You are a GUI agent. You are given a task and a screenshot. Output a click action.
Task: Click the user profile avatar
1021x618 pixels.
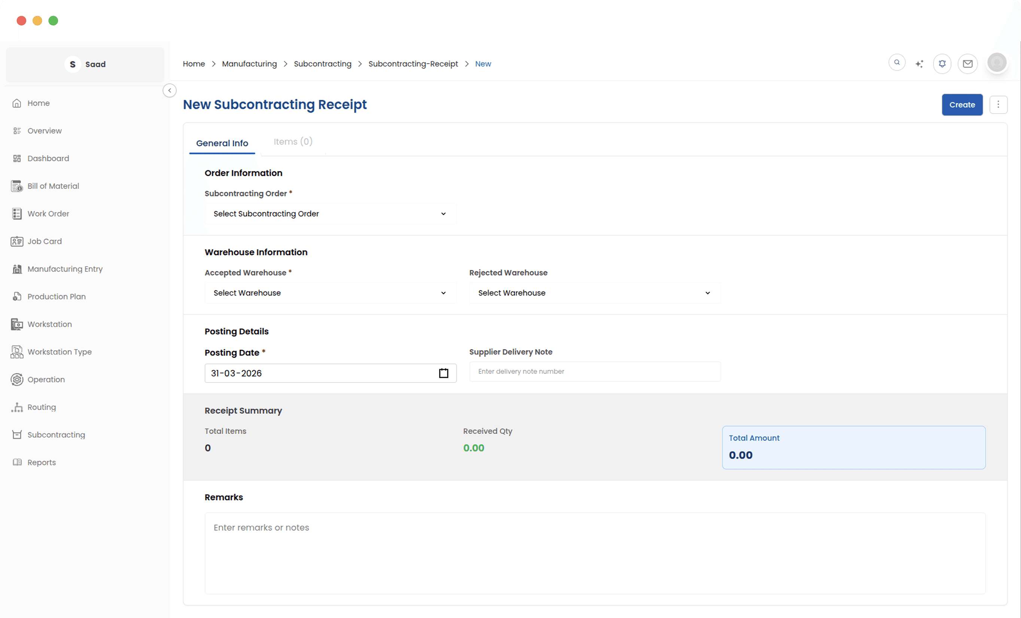click(x=997, y=63)
